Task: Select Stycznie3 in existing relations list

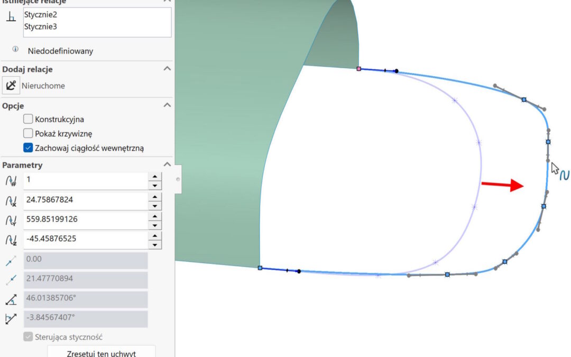Action: [41, 25]
